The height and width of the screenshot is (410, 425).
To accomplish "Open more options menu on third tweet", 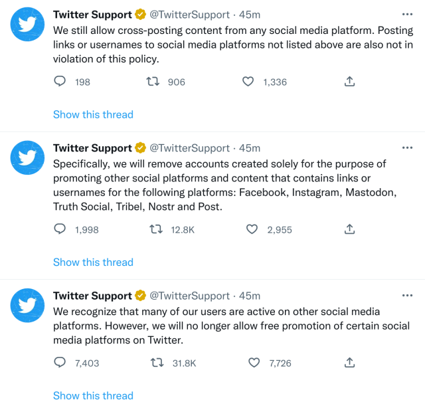I will pyautogui.click(x=407, y=295).
